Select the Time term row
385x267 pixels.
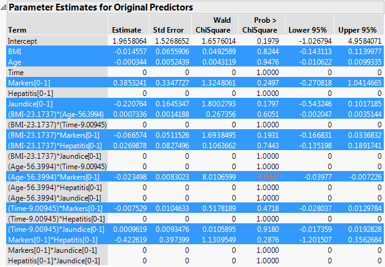16,73
